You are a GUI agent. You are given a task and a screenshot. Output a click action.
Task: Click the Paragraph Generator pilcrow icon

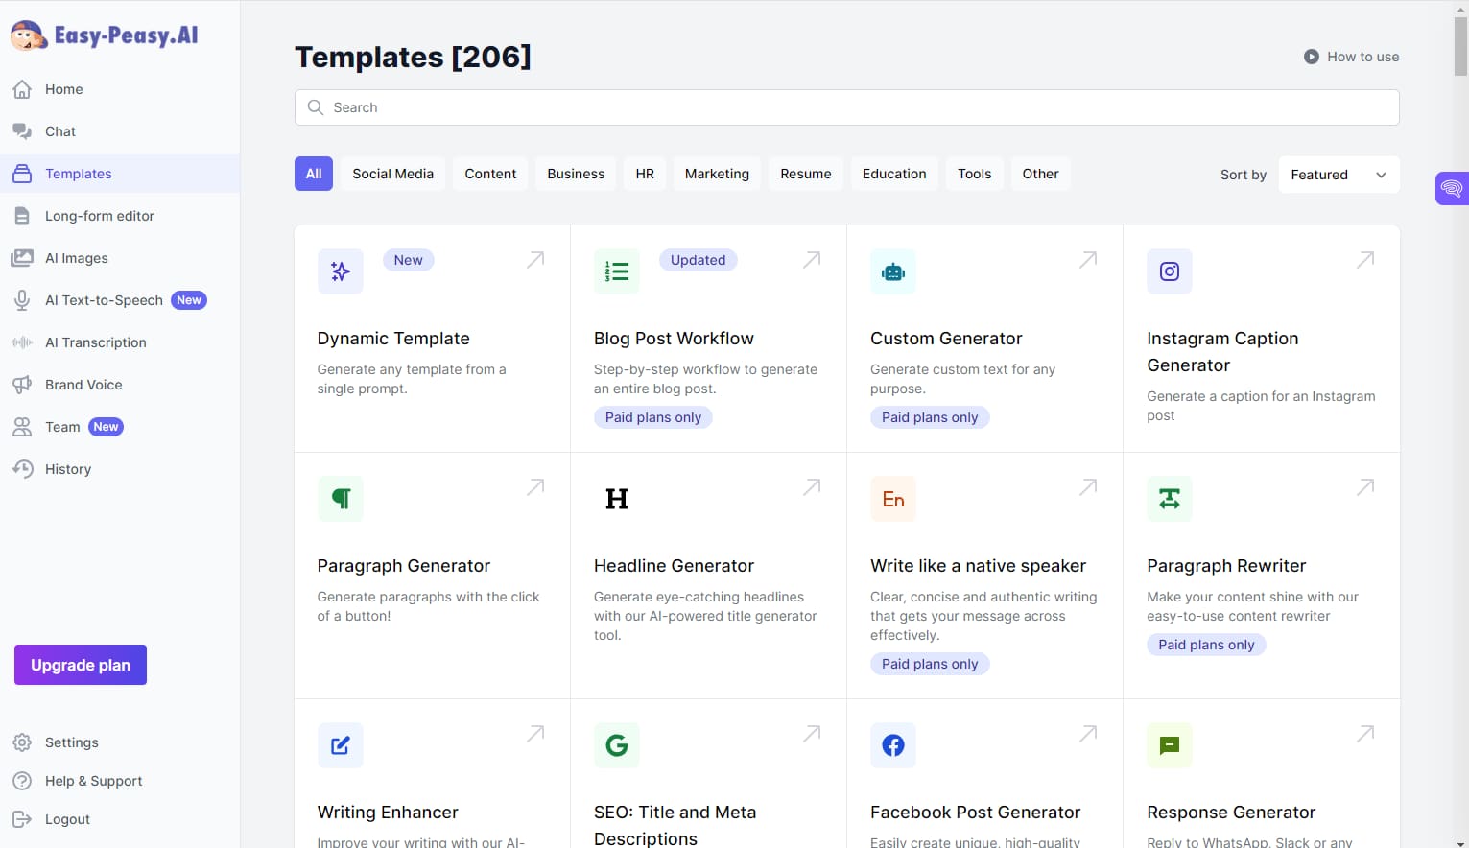tap(341, 499)
